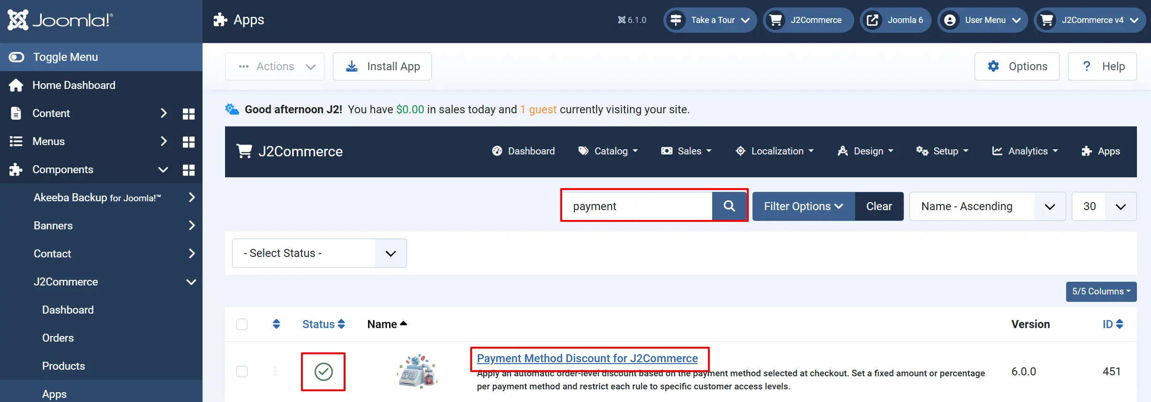Image resolution: width=1151 pixels, height=402 pixels.
Task: Sort by ordering column arrows icon
Action: point(276,324)
